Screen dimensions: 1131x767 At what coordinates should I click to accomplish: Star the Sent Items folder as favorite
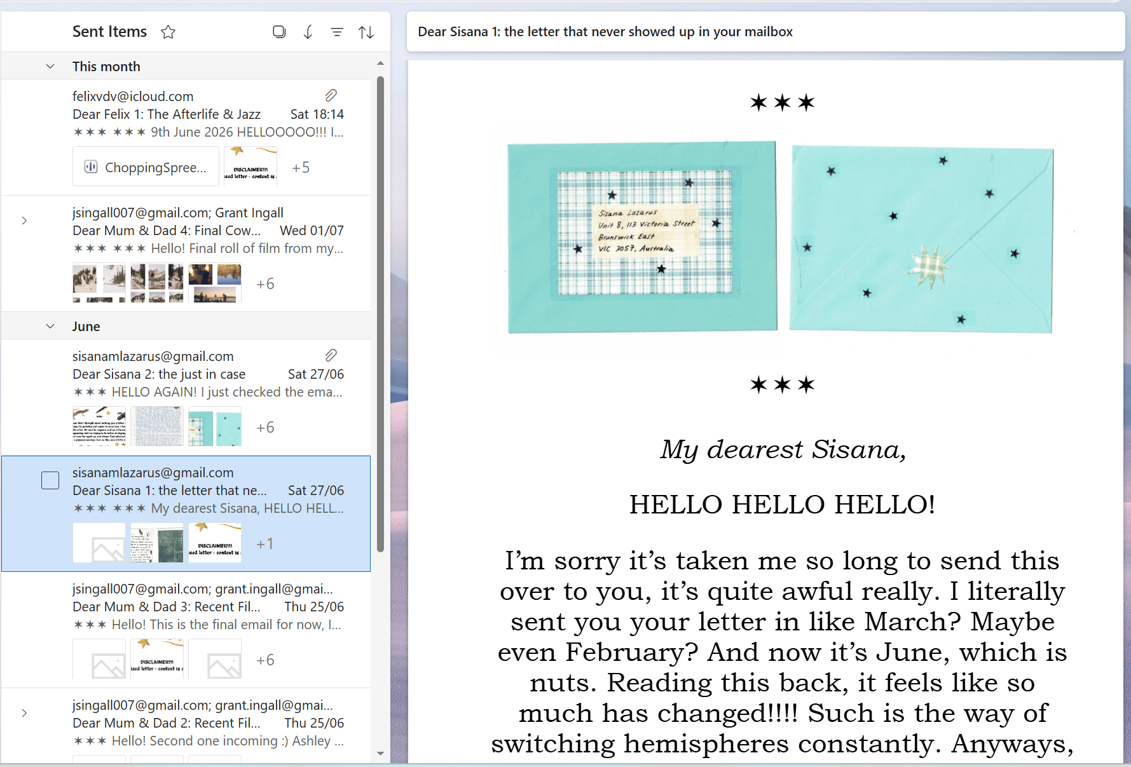click(168, 32)
